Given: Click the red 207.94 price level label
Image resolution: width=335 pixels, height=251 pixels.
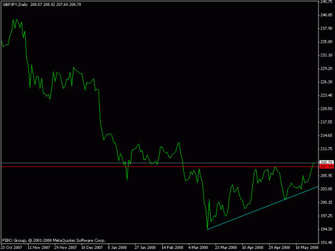Looking at the screenshot, I should (x=326, y=166).
